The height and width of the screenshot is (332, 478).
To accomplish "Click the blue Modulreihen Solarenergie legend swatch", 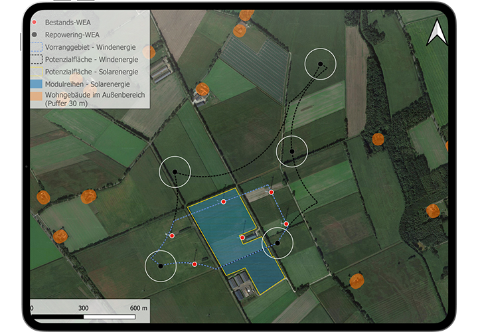I will coord(36,84).
